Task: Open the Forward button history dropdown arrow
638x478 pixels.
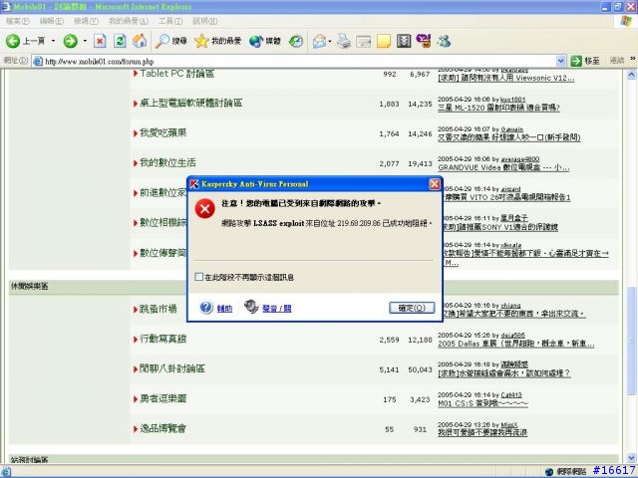Action: click(x=85, y=41)
